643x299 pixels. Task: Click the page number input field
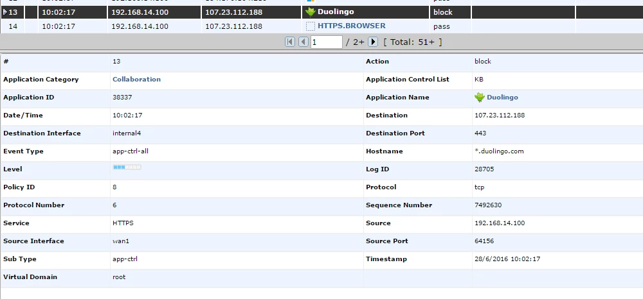327,42
